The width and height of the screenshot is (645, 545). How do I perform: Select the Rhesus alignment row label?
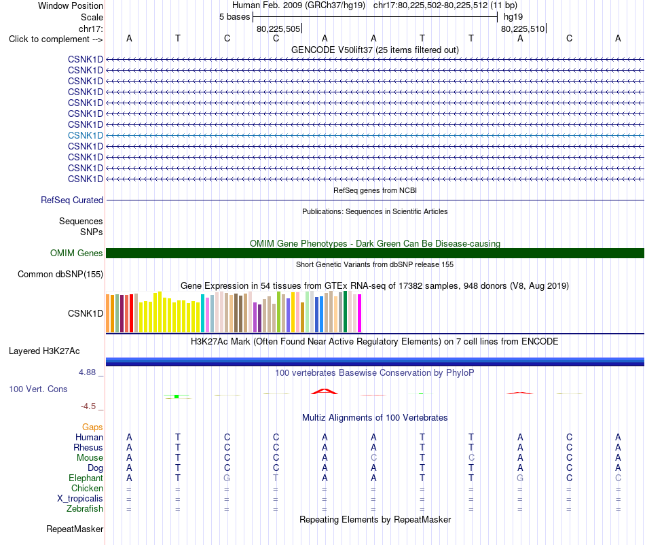pyautogui.click(x=88, y=447)
